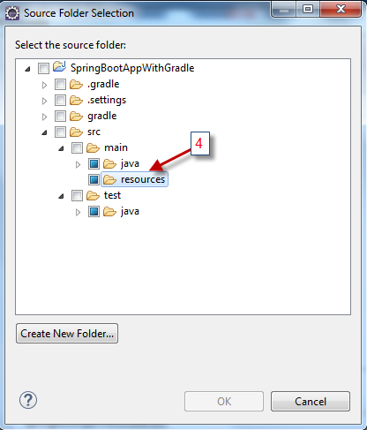Click the .settings folder icon
This screenshot has width=367, height=430.
pyautogui.click(x=76, y=101)
